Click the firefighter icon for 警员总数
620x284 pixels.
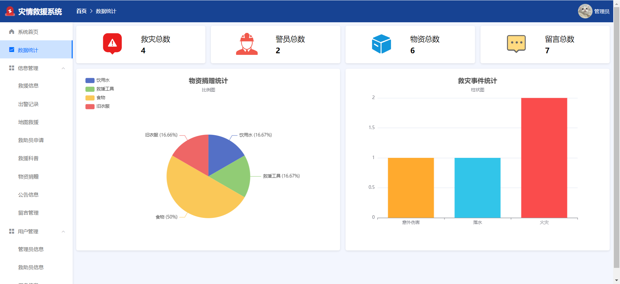click(247, 44)
